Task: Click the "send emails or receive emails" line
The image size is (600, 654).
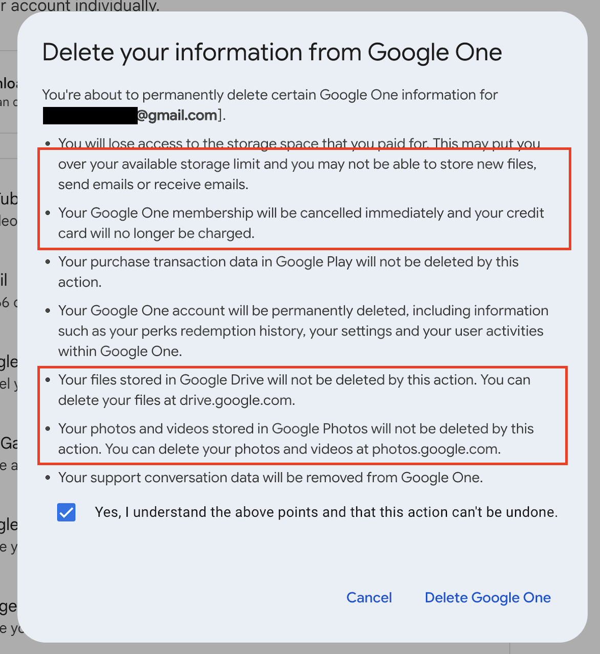Action: (x=153, y=185)
